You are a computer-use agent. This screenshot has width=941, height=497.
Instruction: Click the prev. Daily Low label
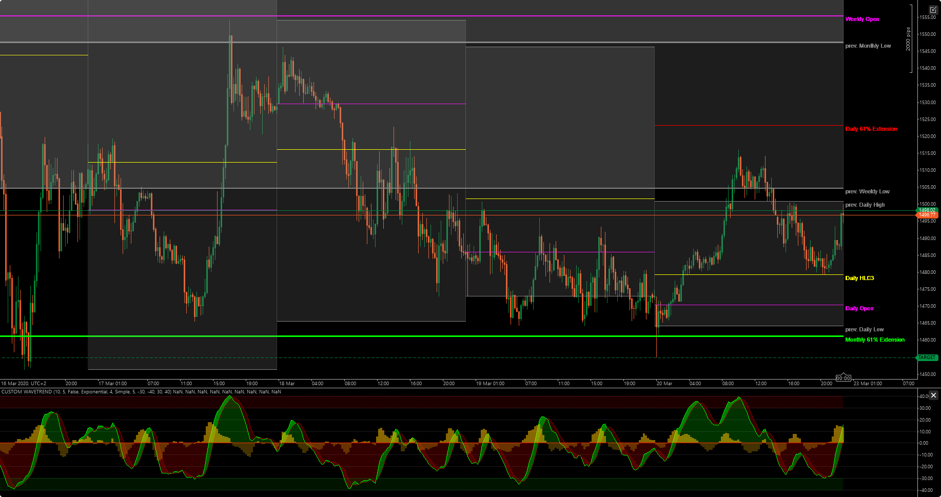tap(865, 330)
